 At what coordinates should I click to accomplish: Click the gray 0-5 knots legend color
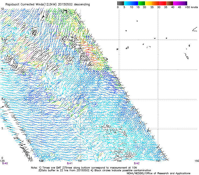click(x=120, y=3)
